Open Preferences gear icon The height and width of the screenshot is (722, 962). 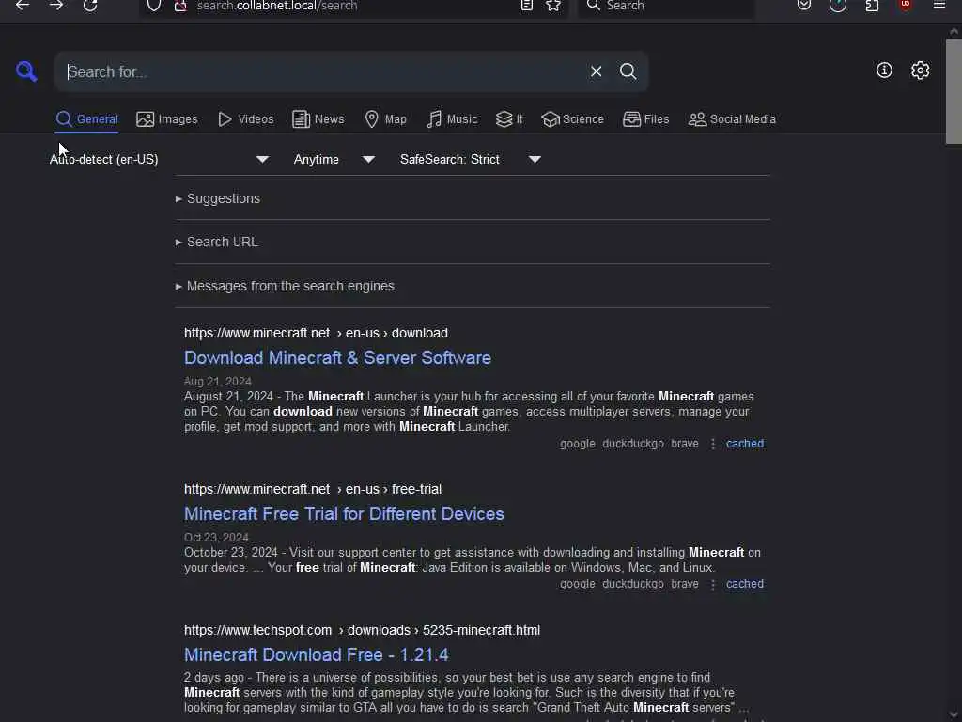pos(920,70)
